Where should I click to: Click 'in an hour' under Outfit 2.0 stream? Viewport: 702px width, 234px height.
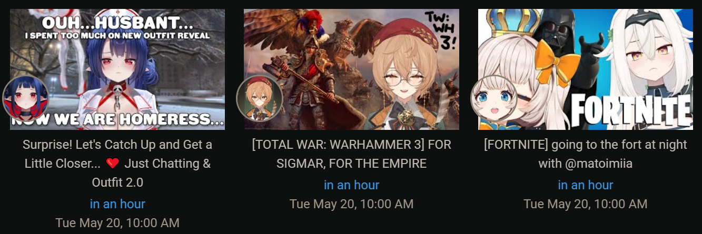point(117,204)
